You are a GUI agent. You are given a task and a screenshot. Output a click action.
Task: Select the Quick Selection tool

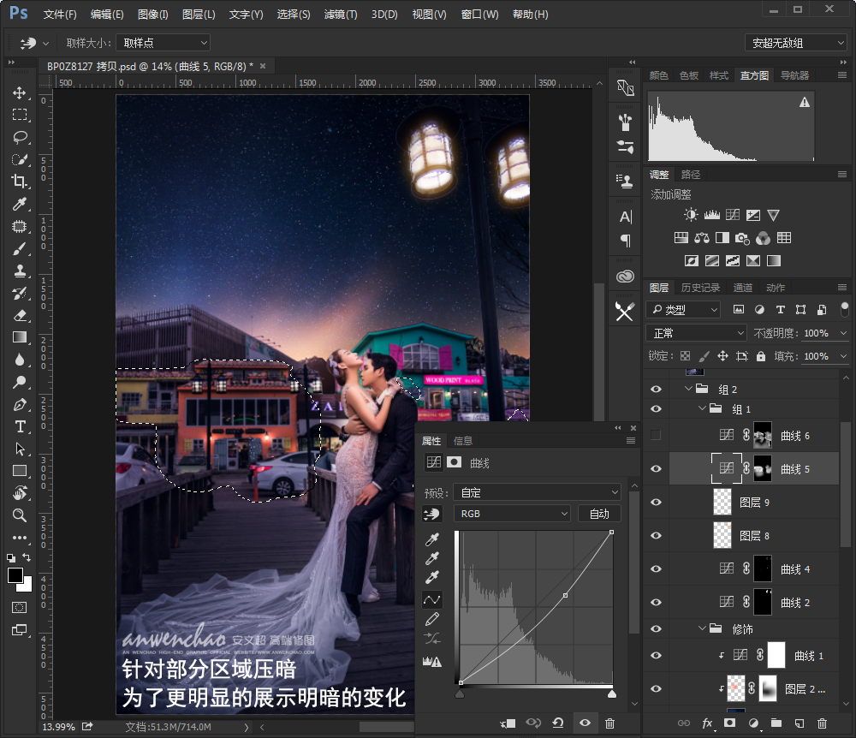[x=20, y=159]
